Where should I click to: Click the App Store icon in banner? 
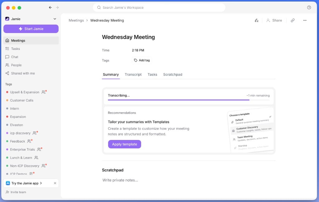(x=8, y=183)
